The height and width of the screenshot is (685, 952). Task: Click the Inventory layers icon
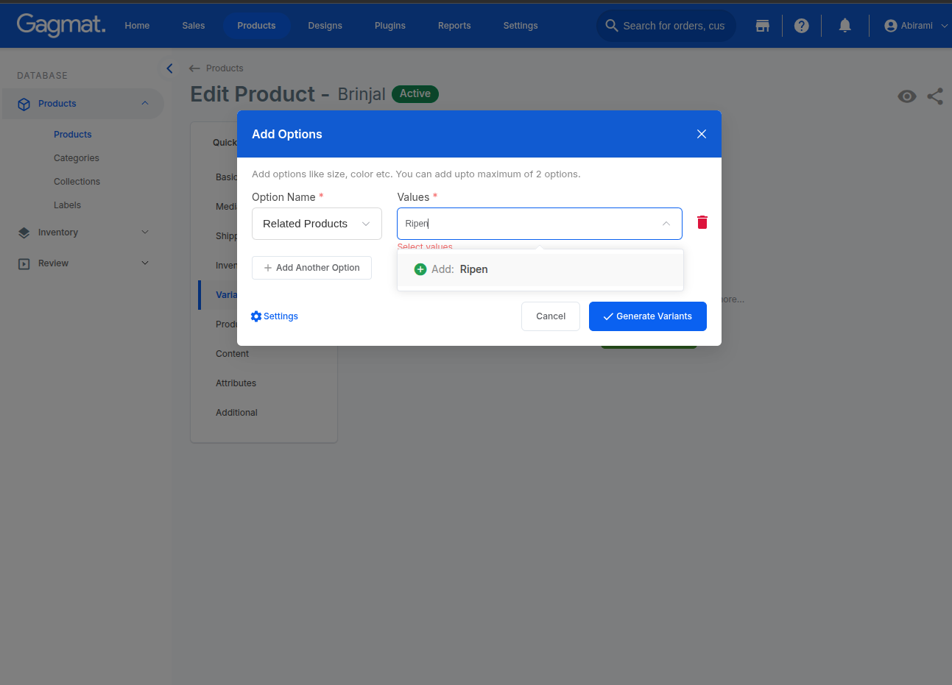[x=24, y=233]
